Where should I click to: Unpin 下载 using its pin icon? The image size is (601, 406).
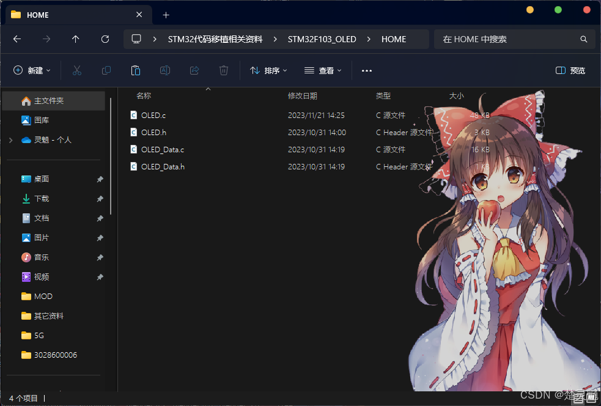[x=100, y=199]
